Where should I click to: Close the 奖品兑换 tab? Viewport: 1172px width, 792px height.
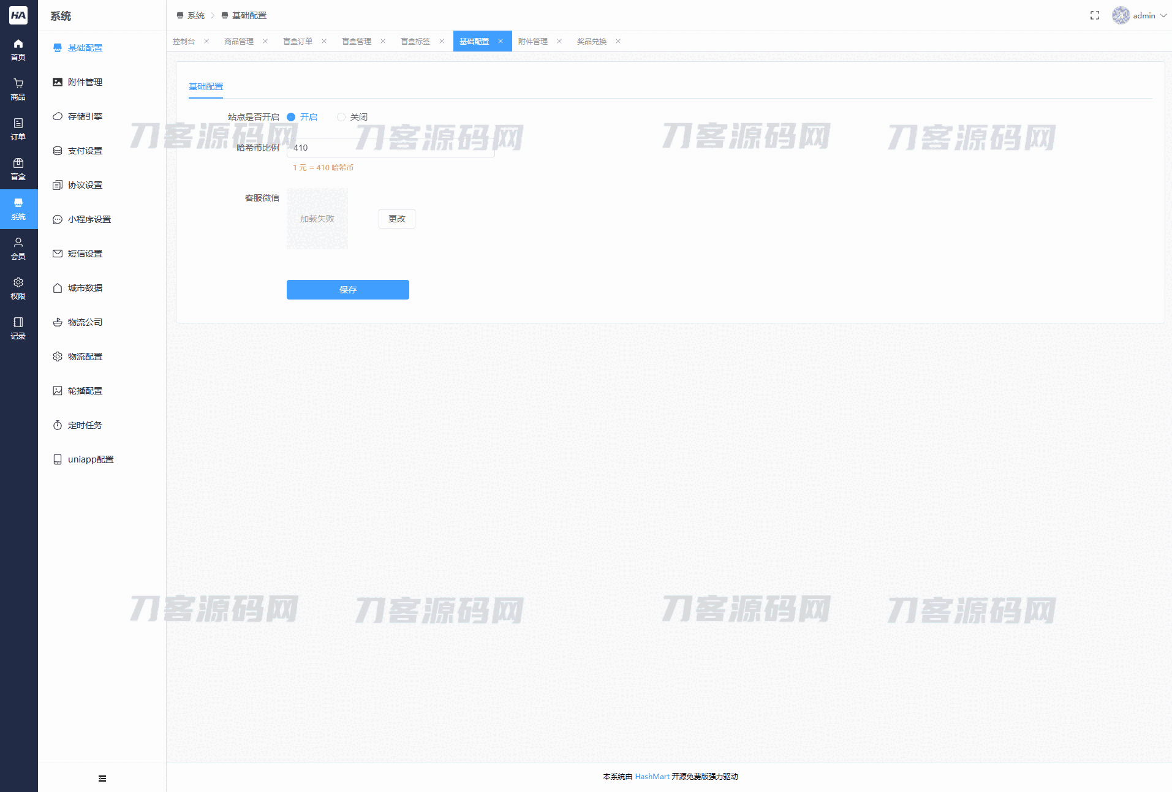click(x=618, y=42)
